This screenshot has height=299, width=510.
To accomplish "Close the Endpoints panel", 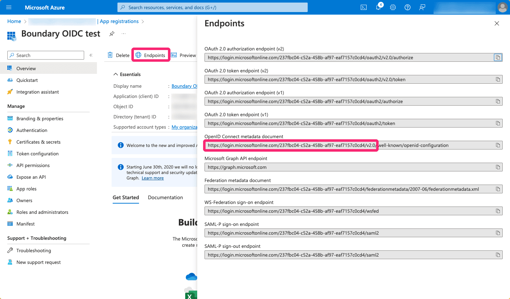I will (x=496, y=23).
